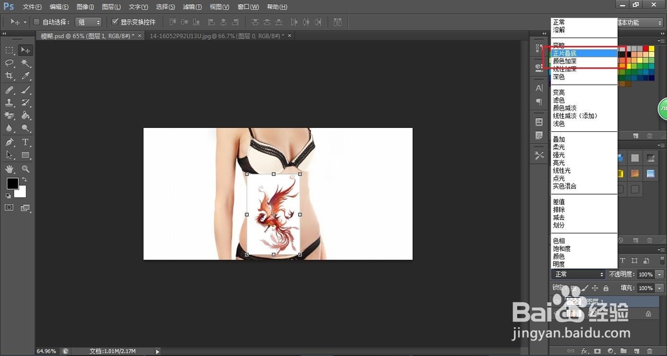
Task: Click the background white color swatch
Action: click(x=22, y=193)
